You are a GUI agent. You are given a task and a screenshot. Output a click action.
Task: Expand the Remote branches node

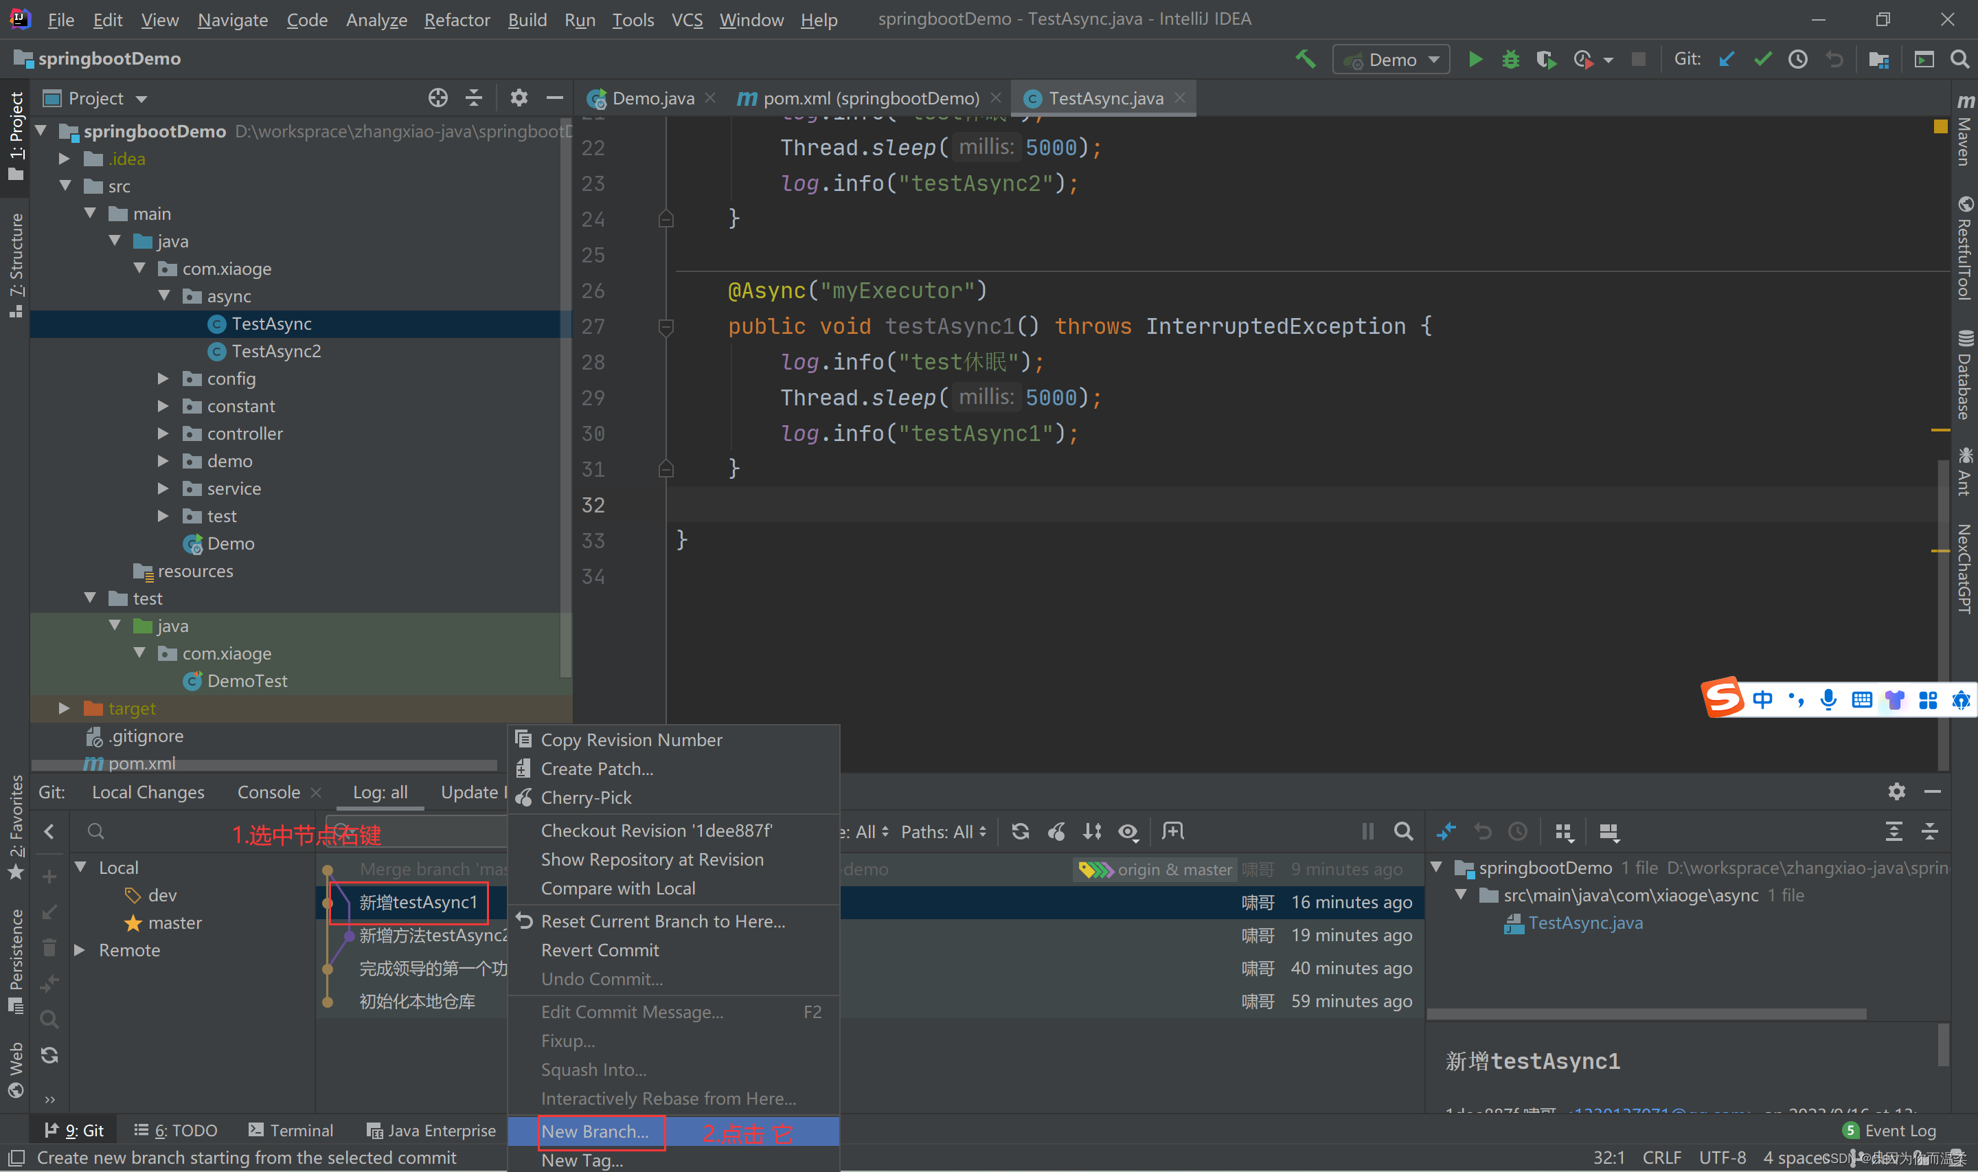coord(80,950)
